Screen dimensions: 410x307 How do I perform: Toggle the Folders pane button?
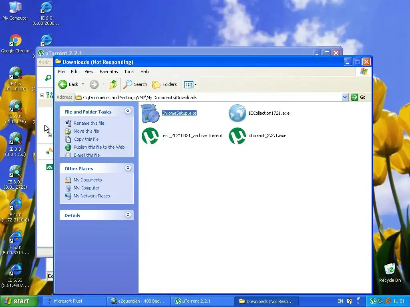[x=165, y=84]
